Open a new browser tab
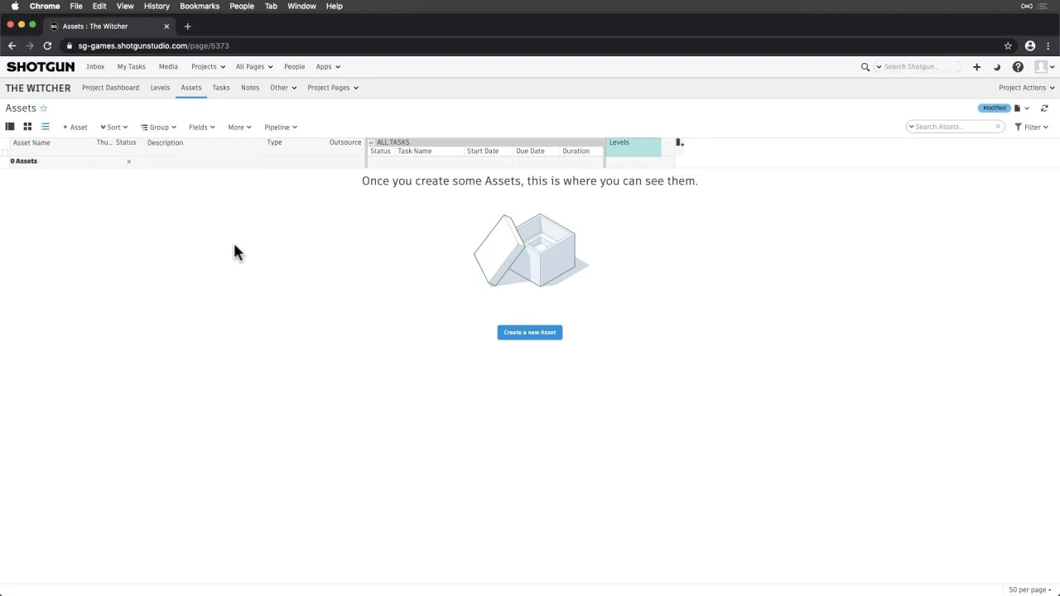Screen dimensions: 1060x596 coord(187,26)
